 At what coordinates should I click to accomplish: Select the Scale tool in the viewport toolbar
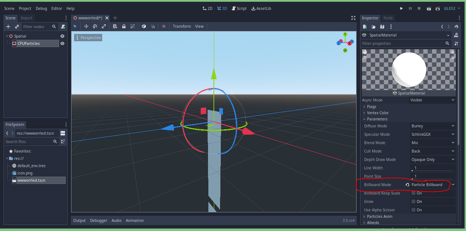[x=104, y=26]
